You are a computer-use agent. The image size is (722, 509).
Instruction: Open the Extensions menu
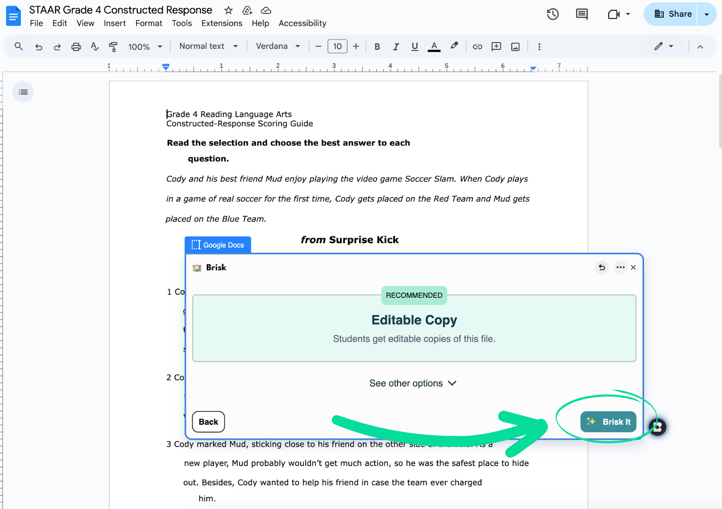coord(222,23)
